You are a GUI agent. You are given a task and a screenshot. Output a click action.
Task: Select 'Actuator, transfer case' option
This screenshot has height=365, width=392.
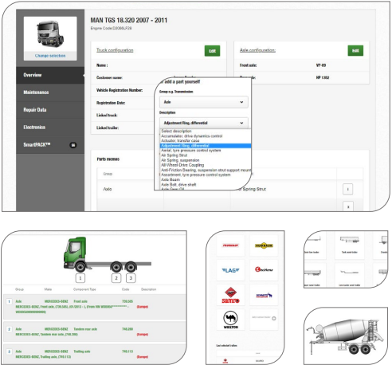click(180, 141)
